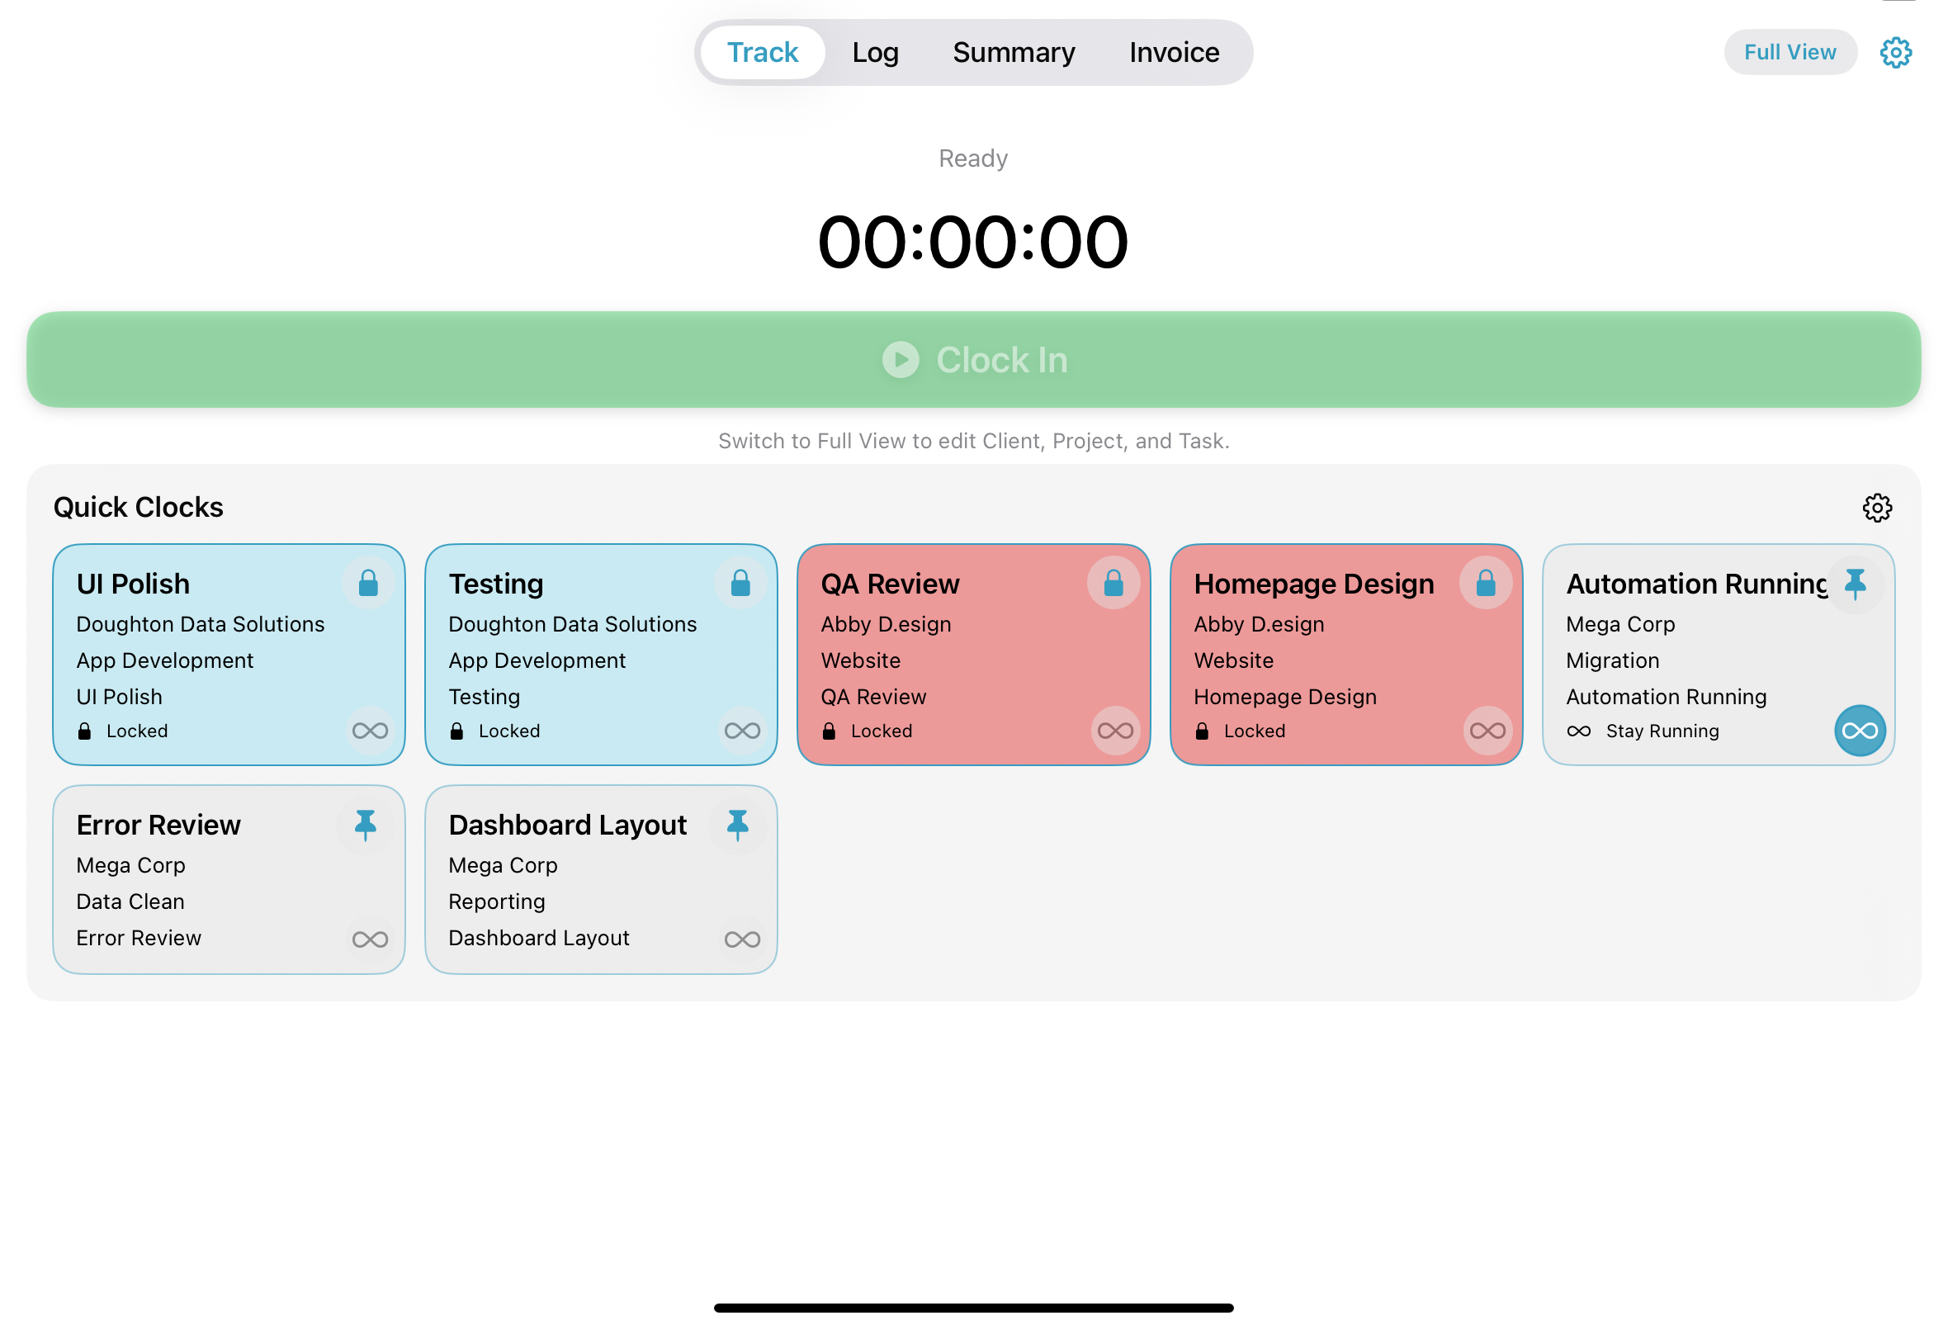Image resolution: width=1948 pixels, height=1325 pixels.
Task: Click the pin icon on Dashboard Layout card
Action: 738,825
